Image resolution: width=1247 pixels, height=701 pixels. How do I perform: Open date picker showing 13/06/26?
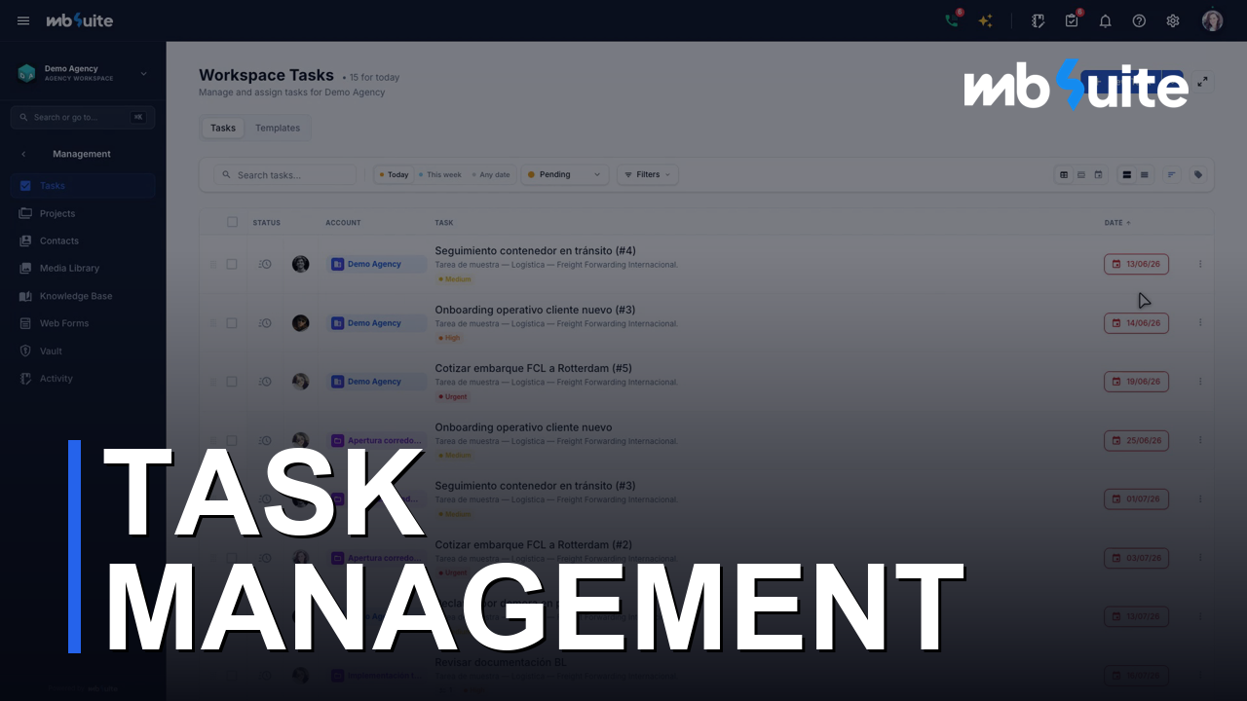point(1136,264)
